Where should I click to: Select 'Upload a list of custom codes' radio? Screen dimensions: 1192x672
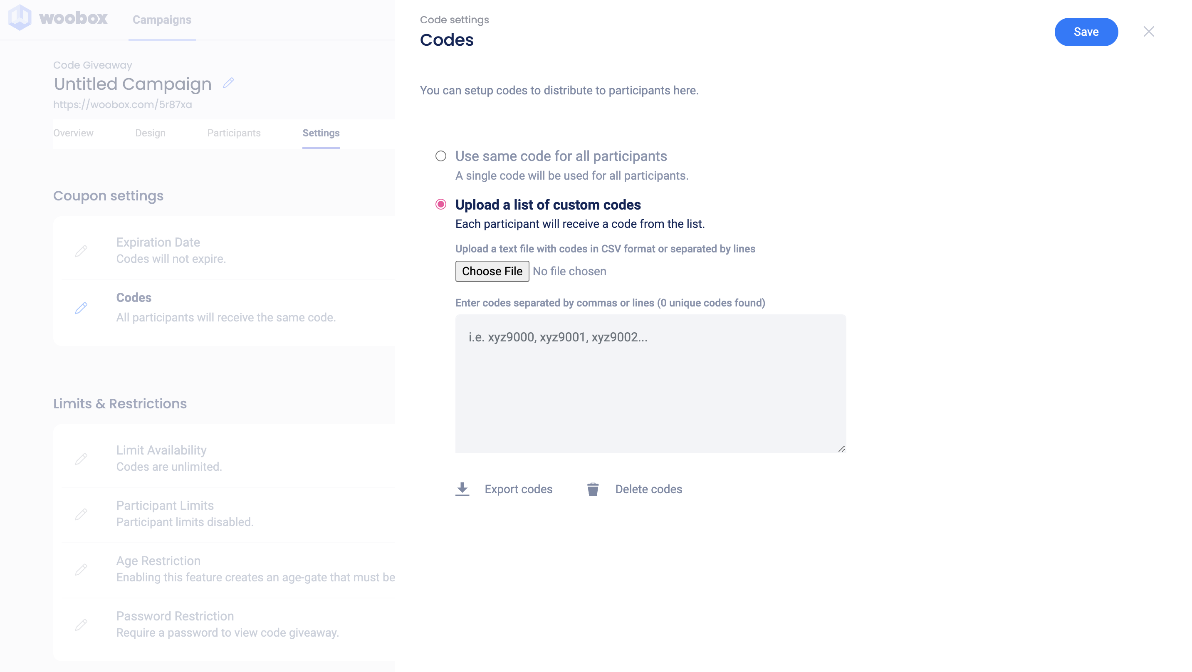click(x=440, y=205)
